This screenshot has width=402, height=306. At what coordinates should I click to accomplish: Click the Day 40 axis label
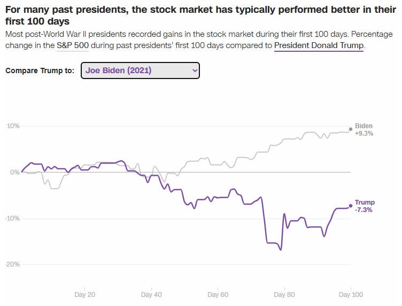[151, 294]
